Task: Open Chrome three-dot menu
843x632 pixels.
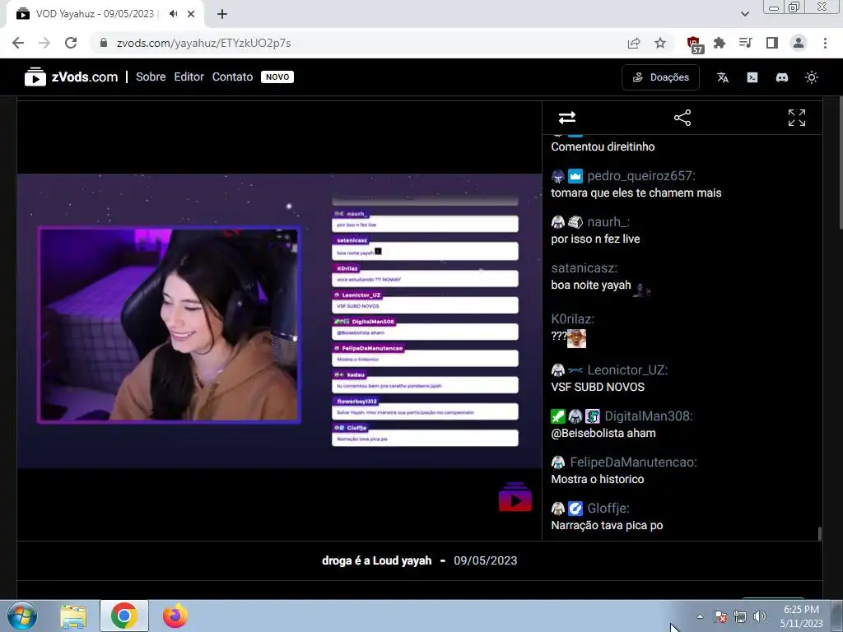Action: pyautogui.click(x=825, y=43)
